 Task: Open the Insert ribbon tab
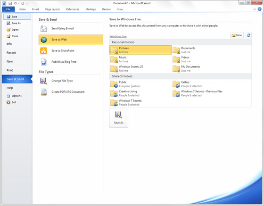(x=35, y=9)
